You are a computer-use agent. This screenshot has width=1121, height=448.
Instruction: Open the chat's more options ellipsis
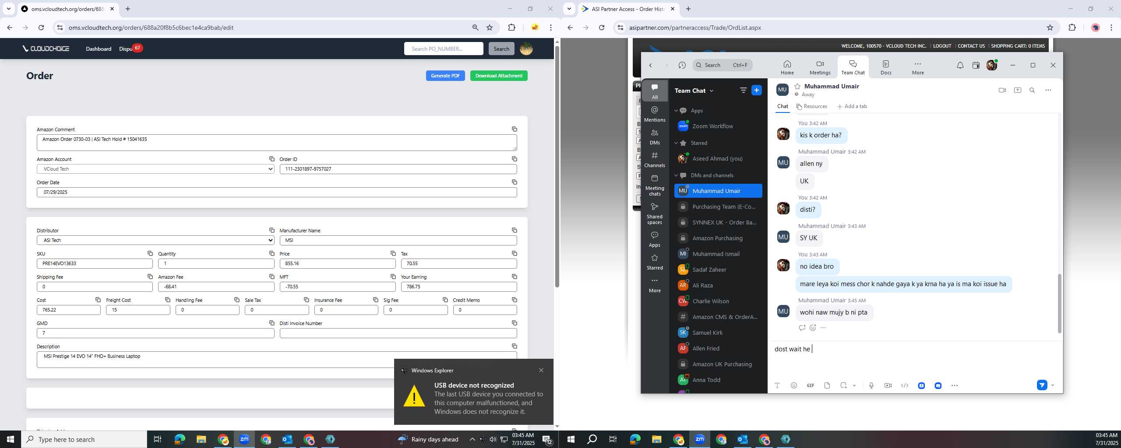pyautogui.click(x=1048, y=90)
